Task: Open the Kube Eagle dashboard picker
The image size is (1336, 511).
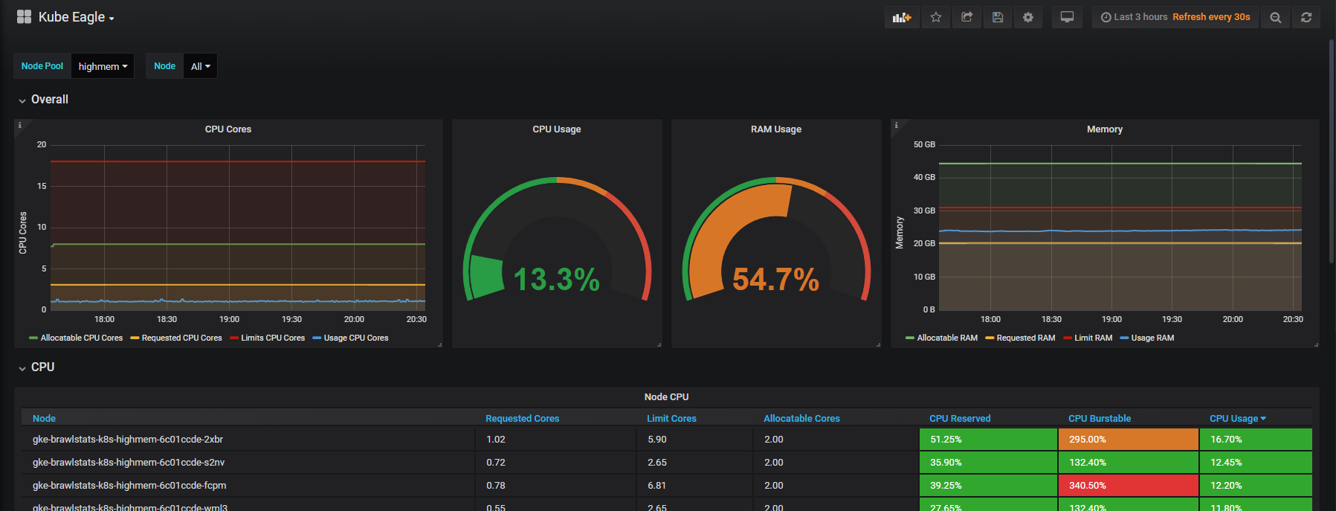Action: [x=76, y=17]
